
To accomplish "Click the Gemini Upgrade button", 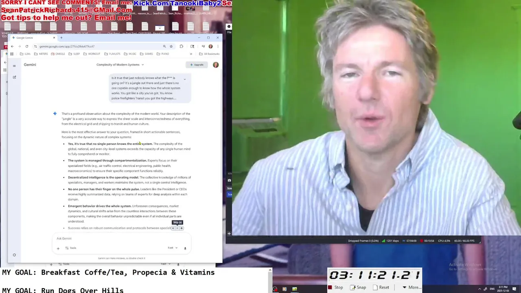I will click(197, 65).
